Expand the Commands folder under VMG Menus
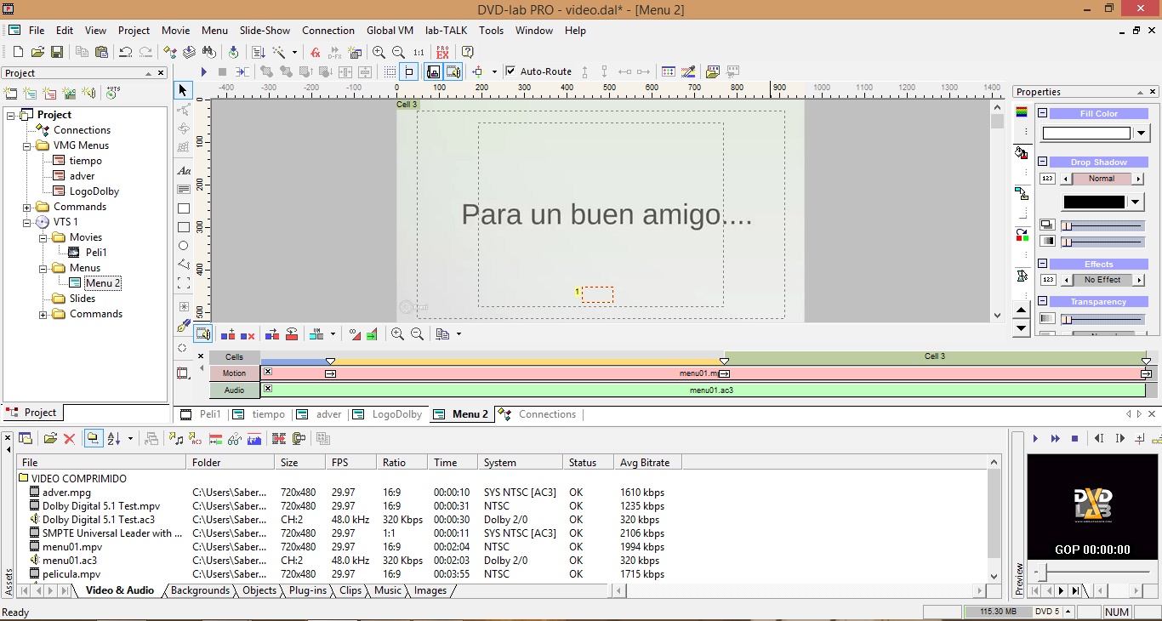Viewport: 1162px width, 621px height. 27,207
